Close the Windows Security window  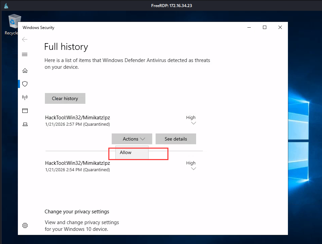280,28
